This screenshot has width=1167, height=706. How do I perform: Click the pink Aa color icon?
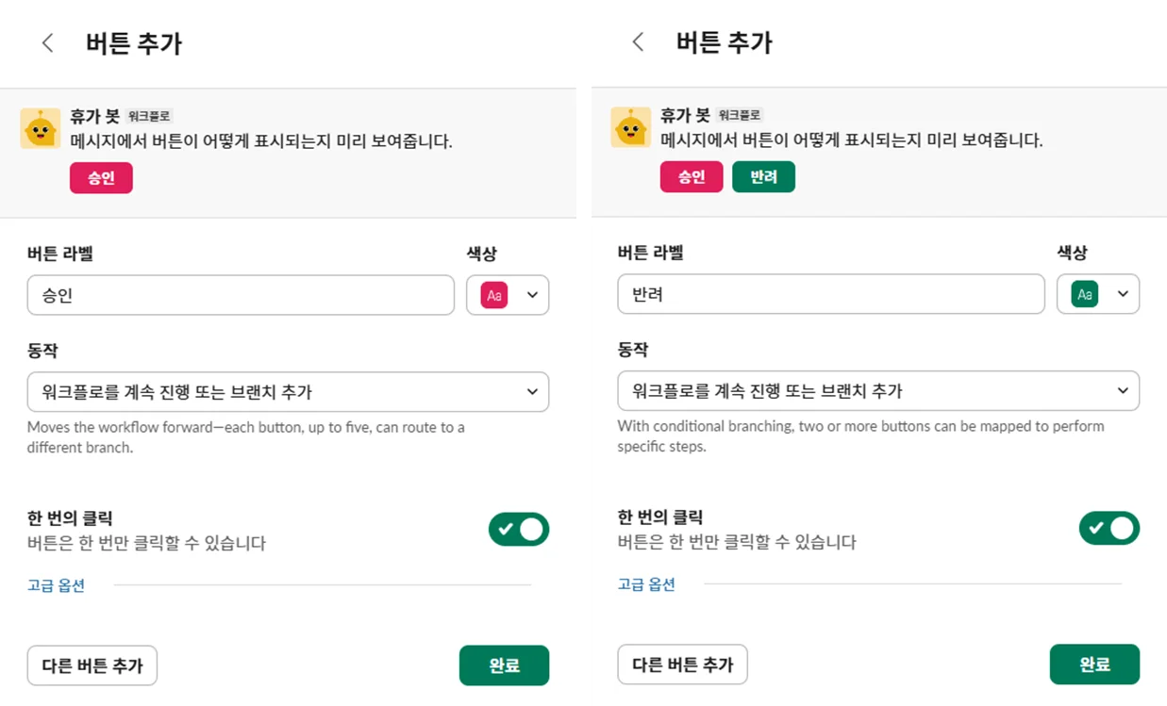pyautogui.click(x=494, y=295)
